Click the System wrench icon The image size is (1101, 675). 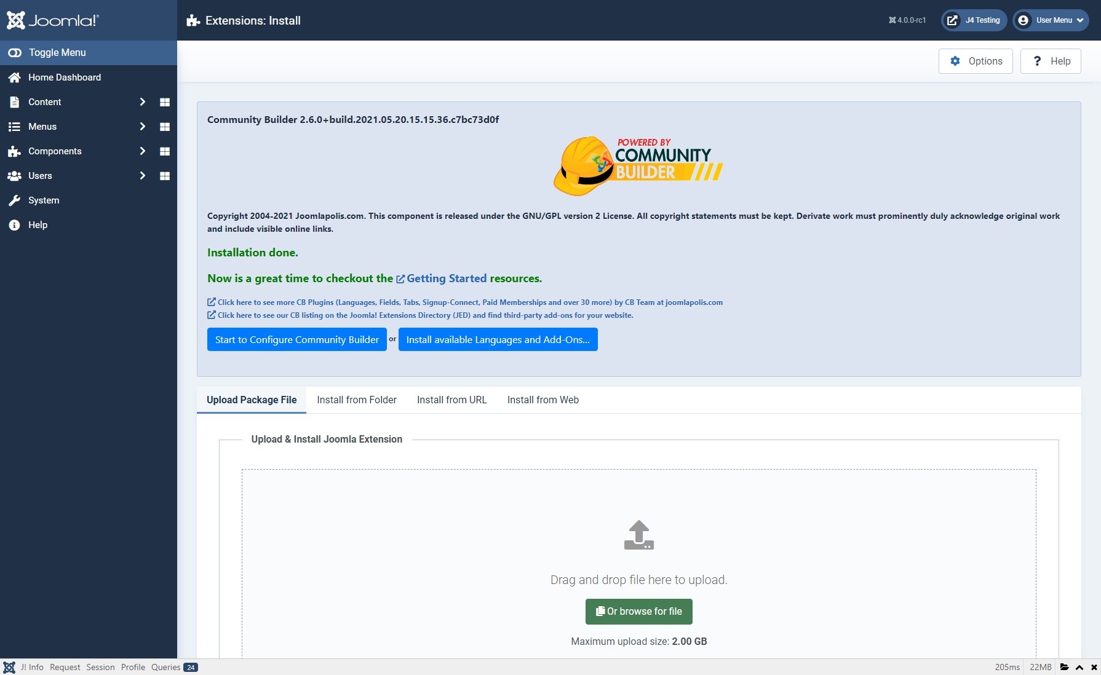coord(14,200)
